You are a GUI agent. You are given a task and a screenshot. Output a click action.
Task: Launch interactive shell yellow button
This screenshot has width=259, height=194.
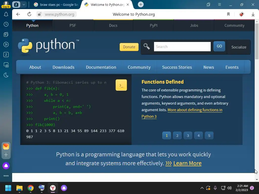121,85
